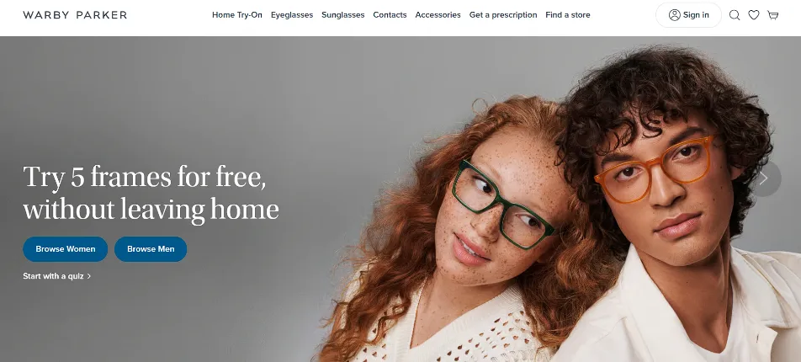Expand the Sunglasses navigation item
The image size is (801, 362).
(x=342, y=15)
